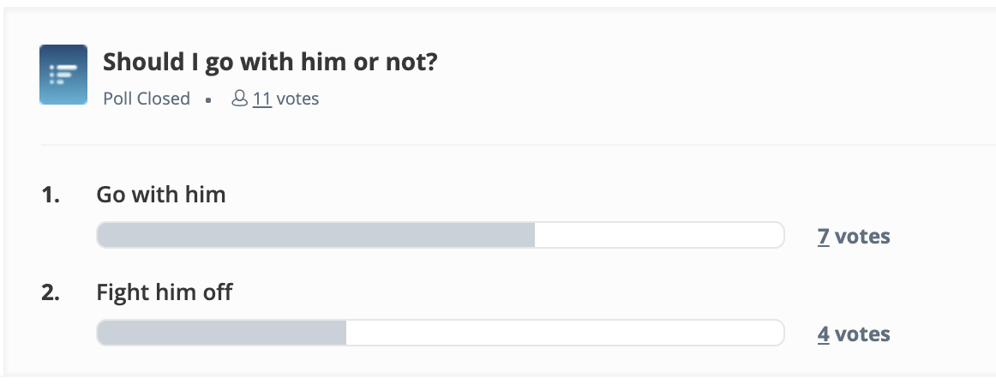This screenshot has height=391, width=996.
Task: Select the 'Go with him' option text
Action: (160, 194)
